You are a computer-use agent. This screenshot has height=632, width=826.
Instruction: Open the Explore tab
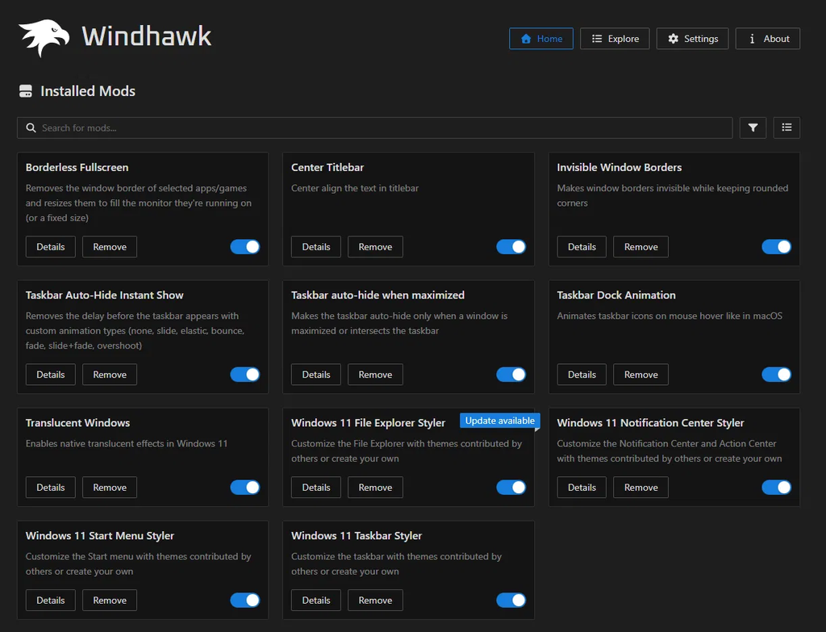(x=615, y=39)
